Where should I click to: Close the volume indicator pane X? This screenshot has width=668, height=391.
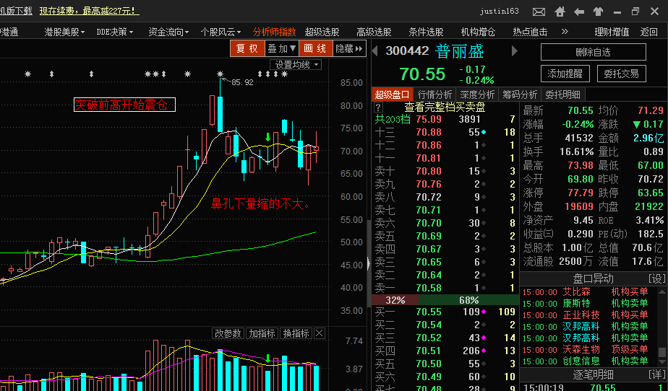[x=319, y=333]
